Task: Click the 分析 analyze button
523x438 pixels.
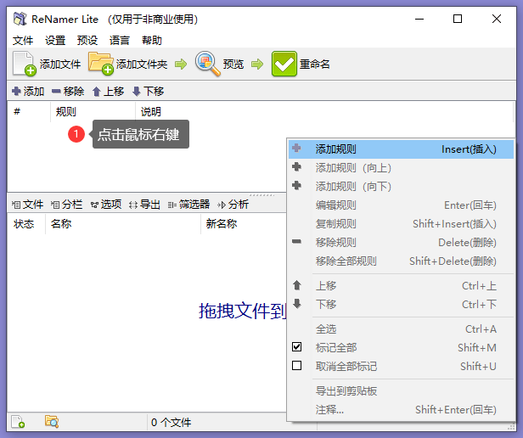Action: [233, 205]
